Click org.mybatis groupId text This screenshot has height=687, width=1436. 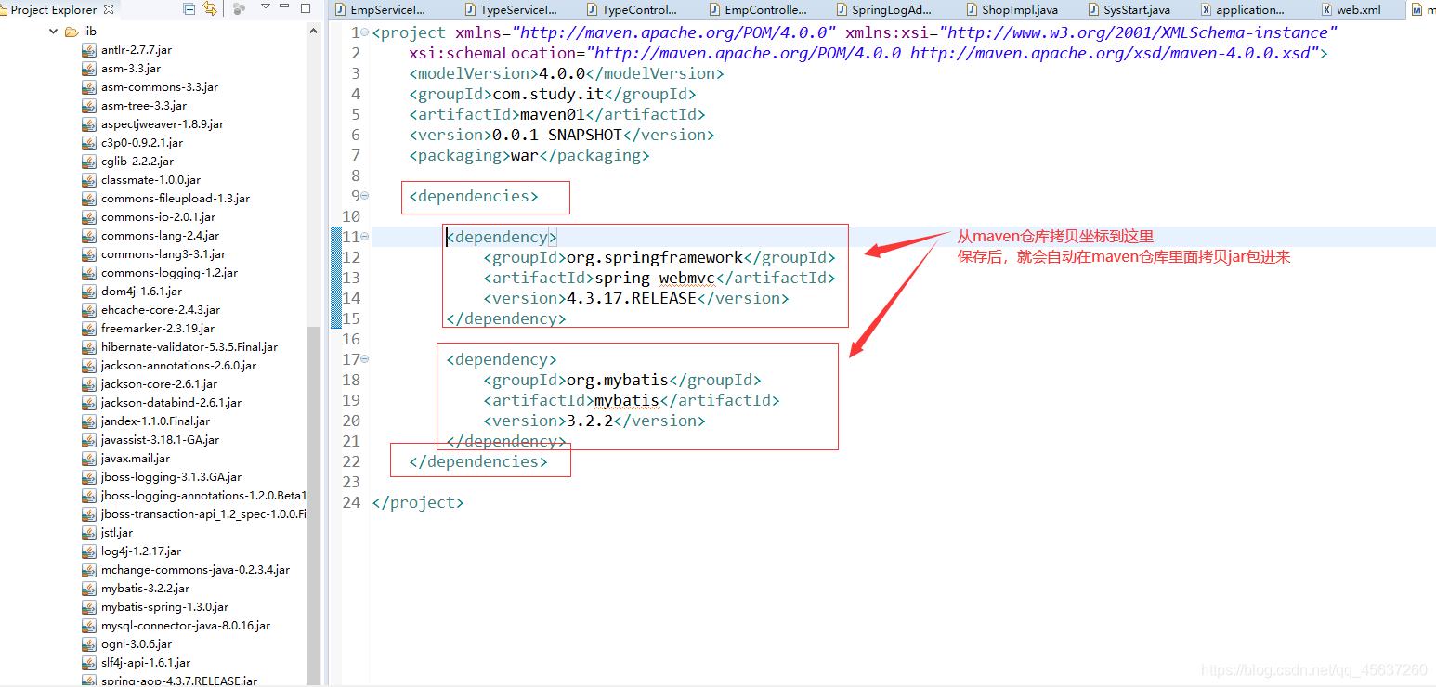coord(618,380)
